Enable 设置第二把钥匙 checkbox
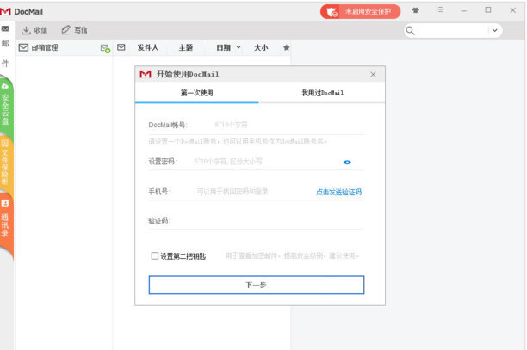This screenshot has height=350, width=527. click(155, 256)
